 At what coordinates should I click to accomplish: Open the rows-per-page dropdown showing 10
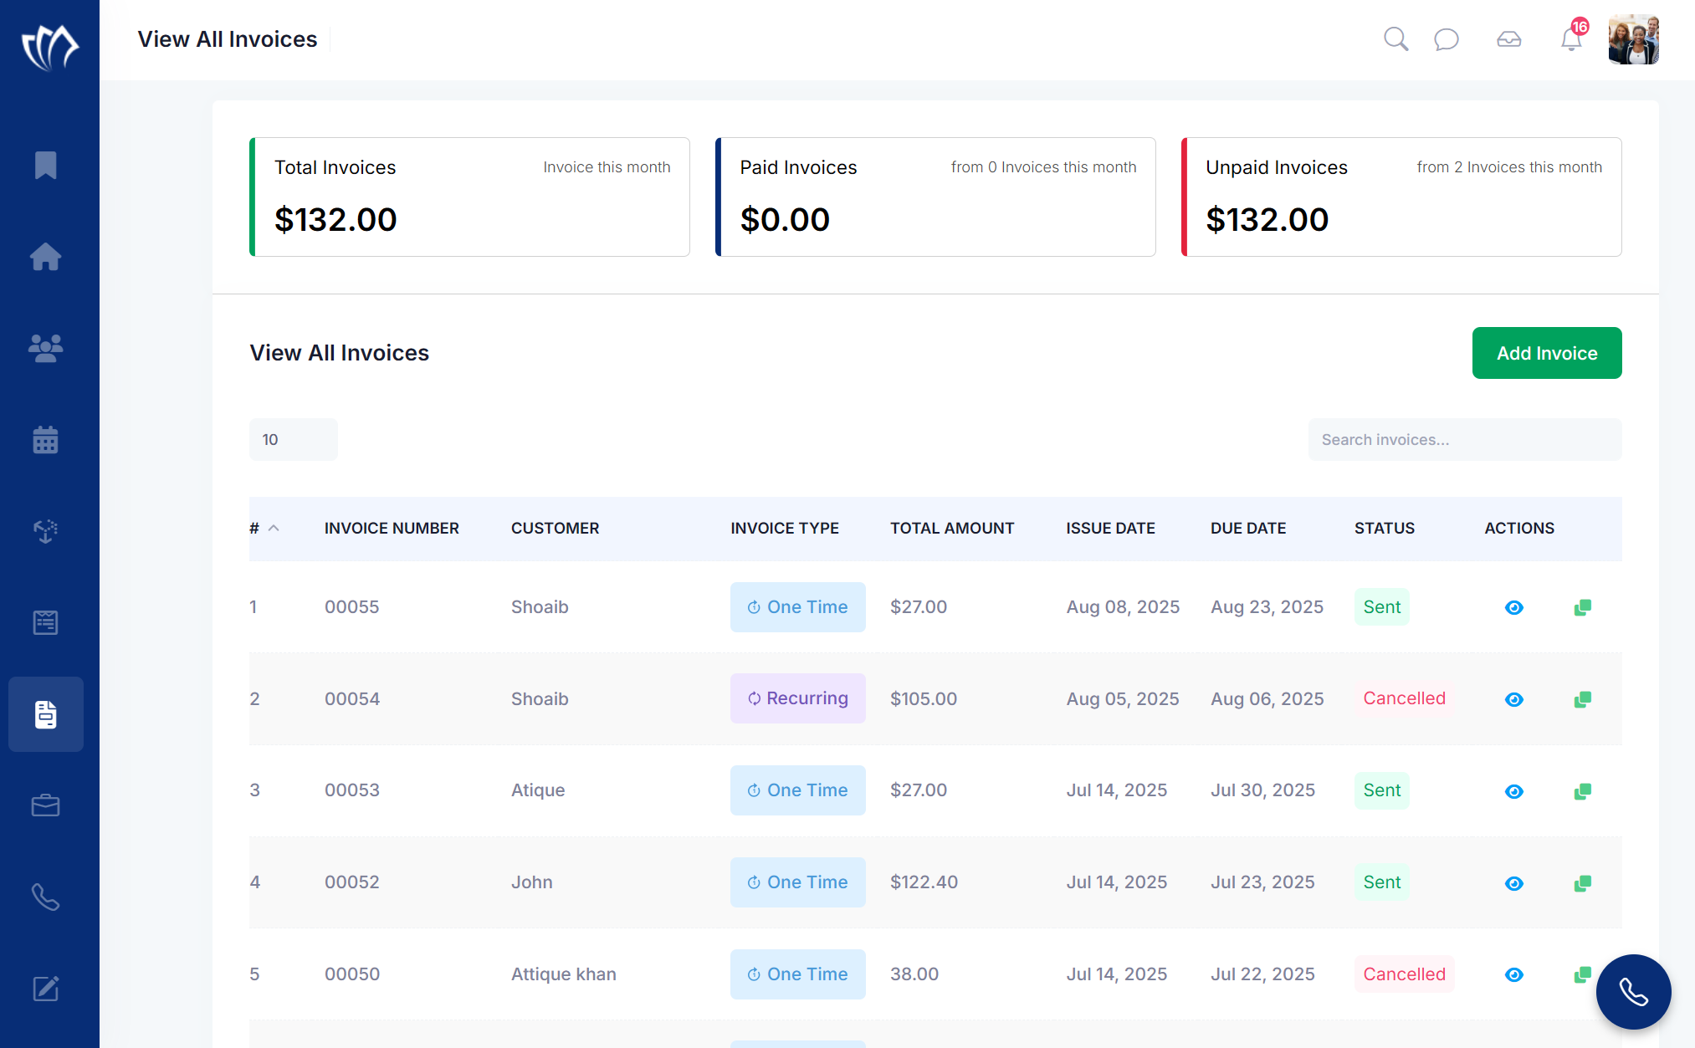(x=293, y=440)
